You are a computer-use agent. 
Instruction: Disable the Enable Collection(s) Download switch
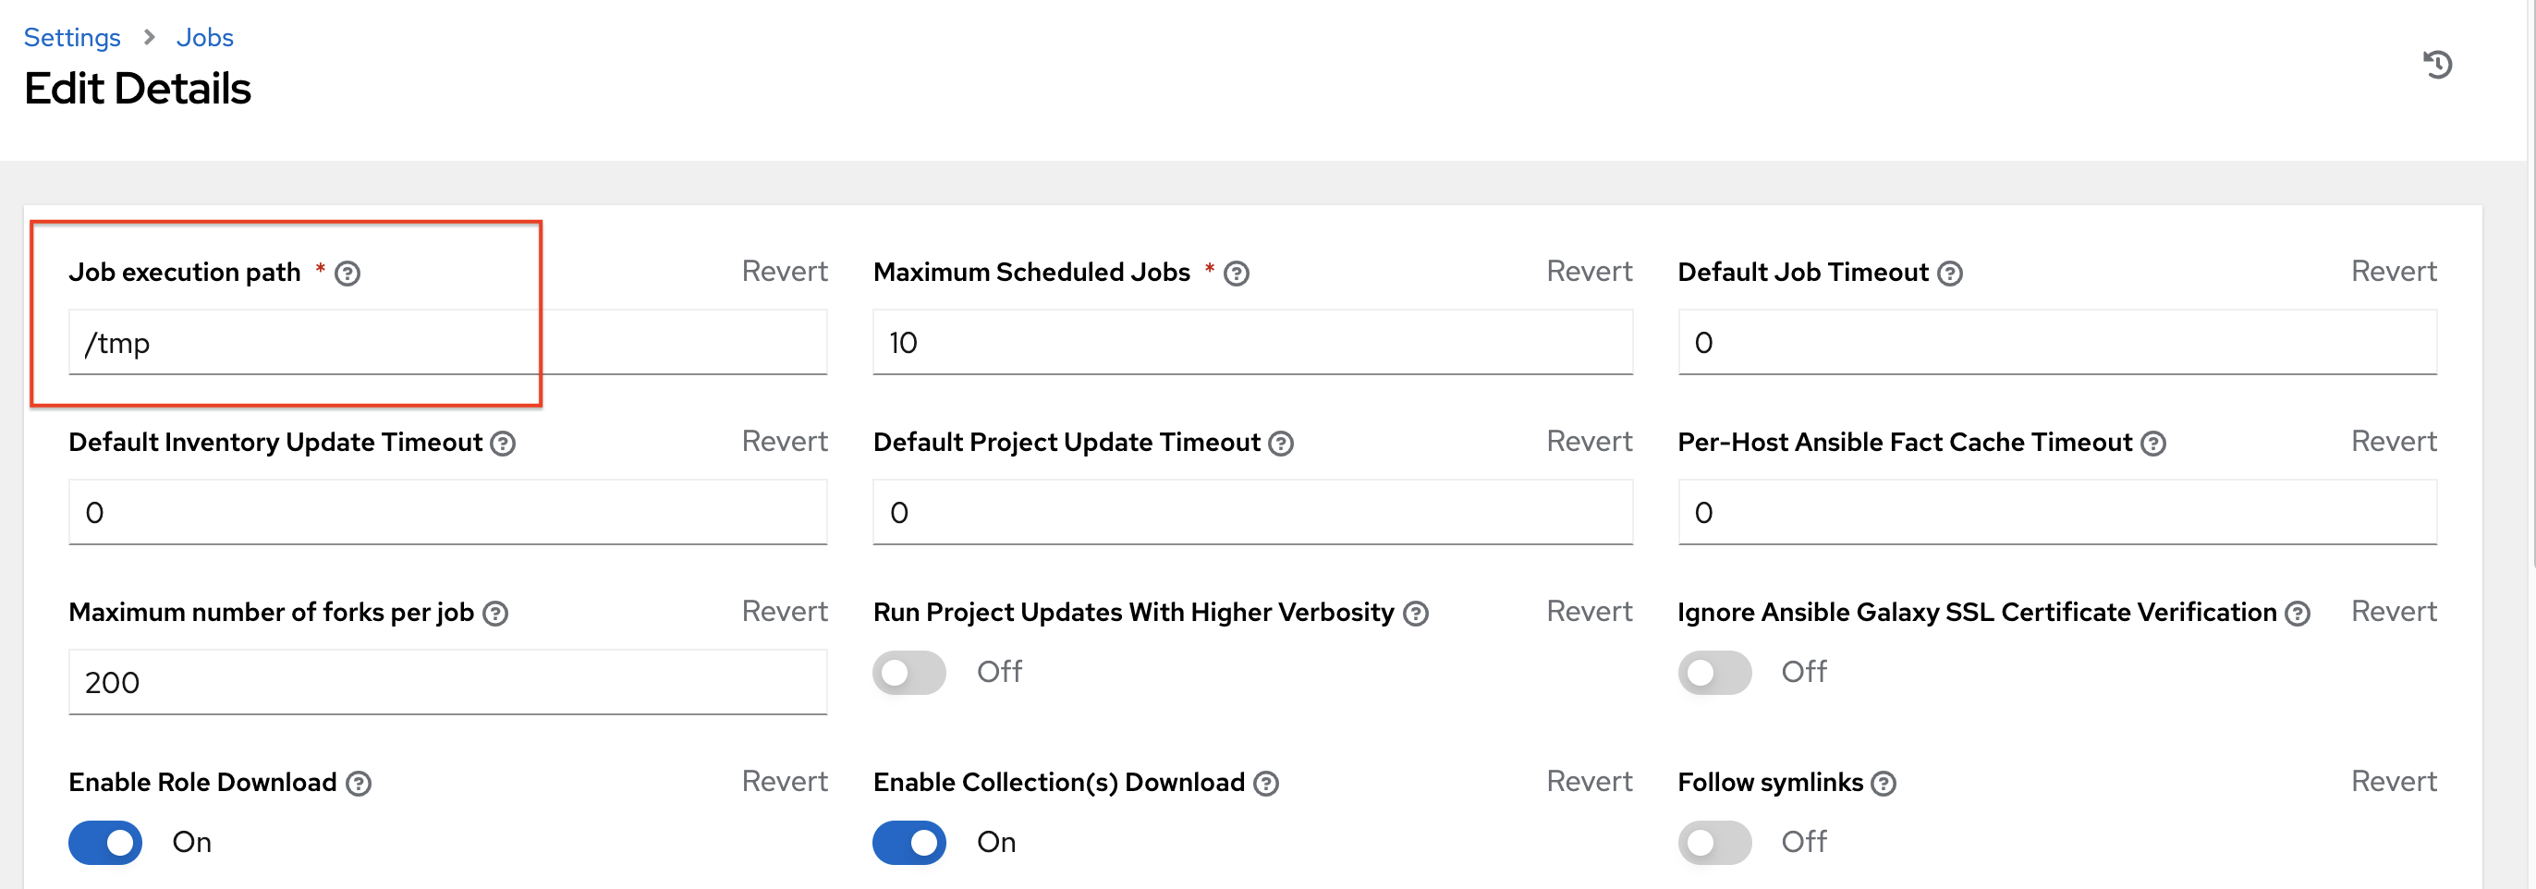click(908, 843)
